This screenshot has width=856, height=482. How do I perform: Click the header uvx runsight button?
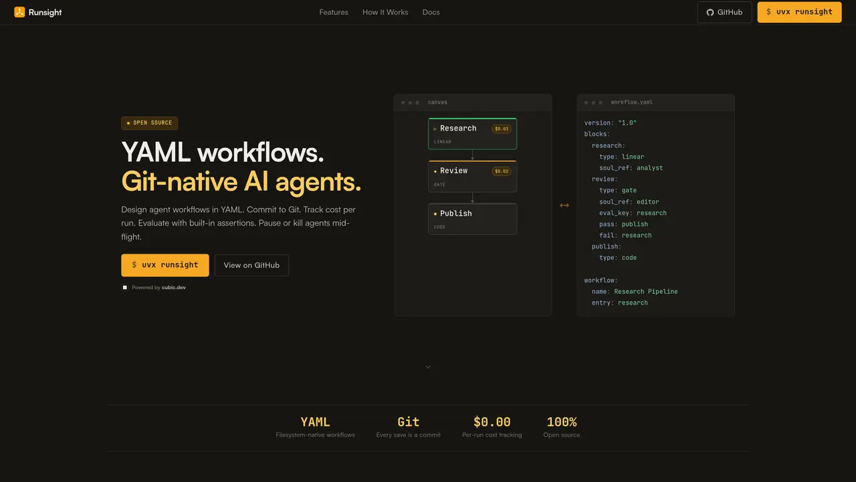click(x=799, y=12)
